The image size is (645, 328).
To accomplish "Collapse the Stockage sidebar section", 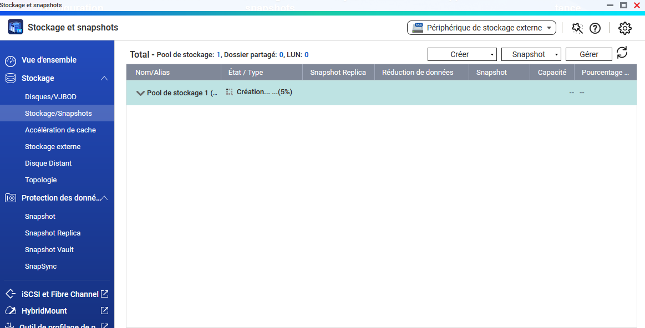I will [104, 79].
